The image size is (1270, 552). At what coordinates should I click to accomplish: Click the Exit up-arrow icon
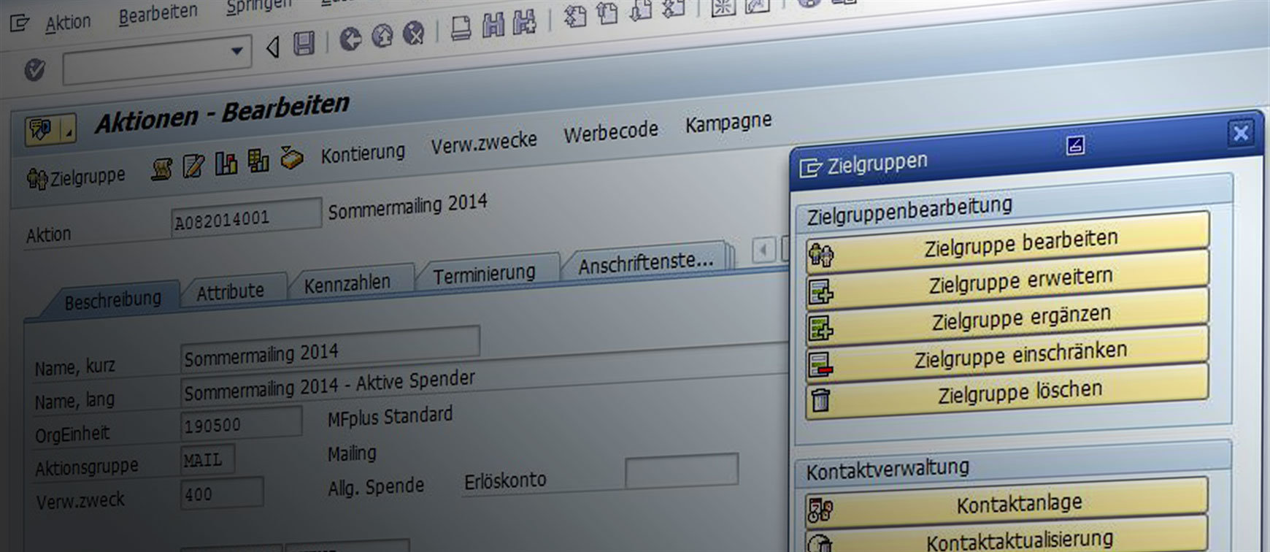tap(382, 35)
